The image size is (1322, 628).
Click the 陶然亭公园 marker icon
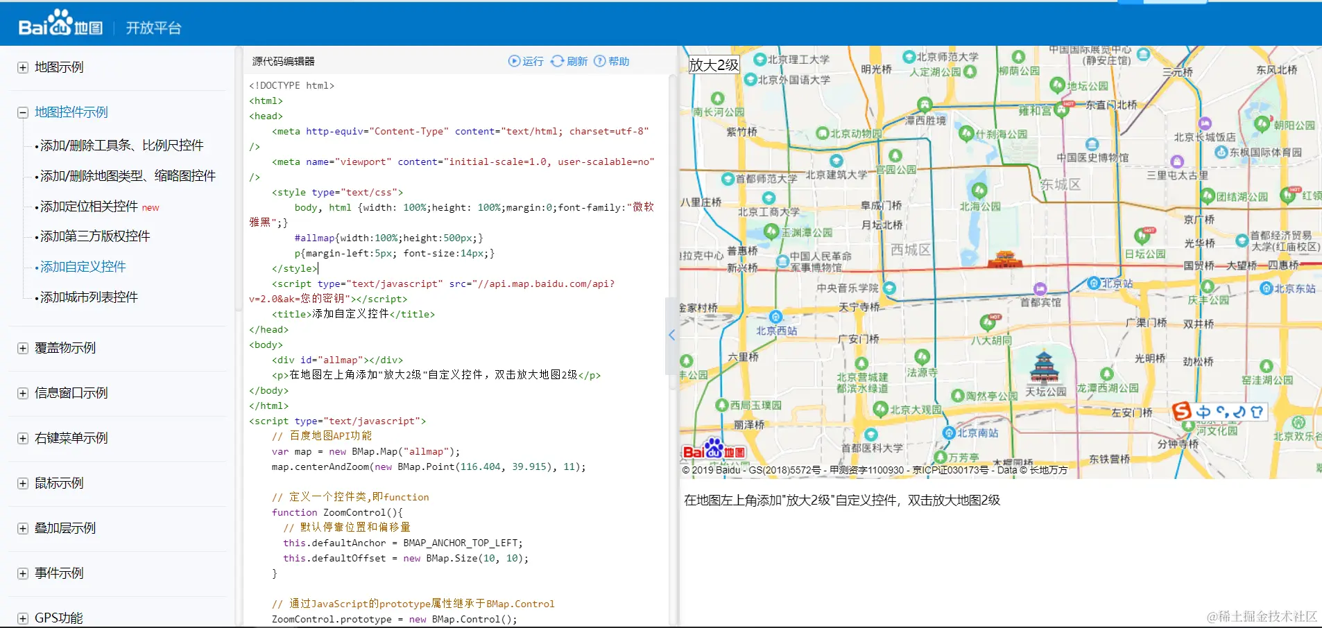(x=958, y=395)
